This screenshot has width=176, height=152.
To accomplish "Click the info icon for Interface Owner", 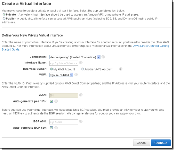I will [121, 69].
